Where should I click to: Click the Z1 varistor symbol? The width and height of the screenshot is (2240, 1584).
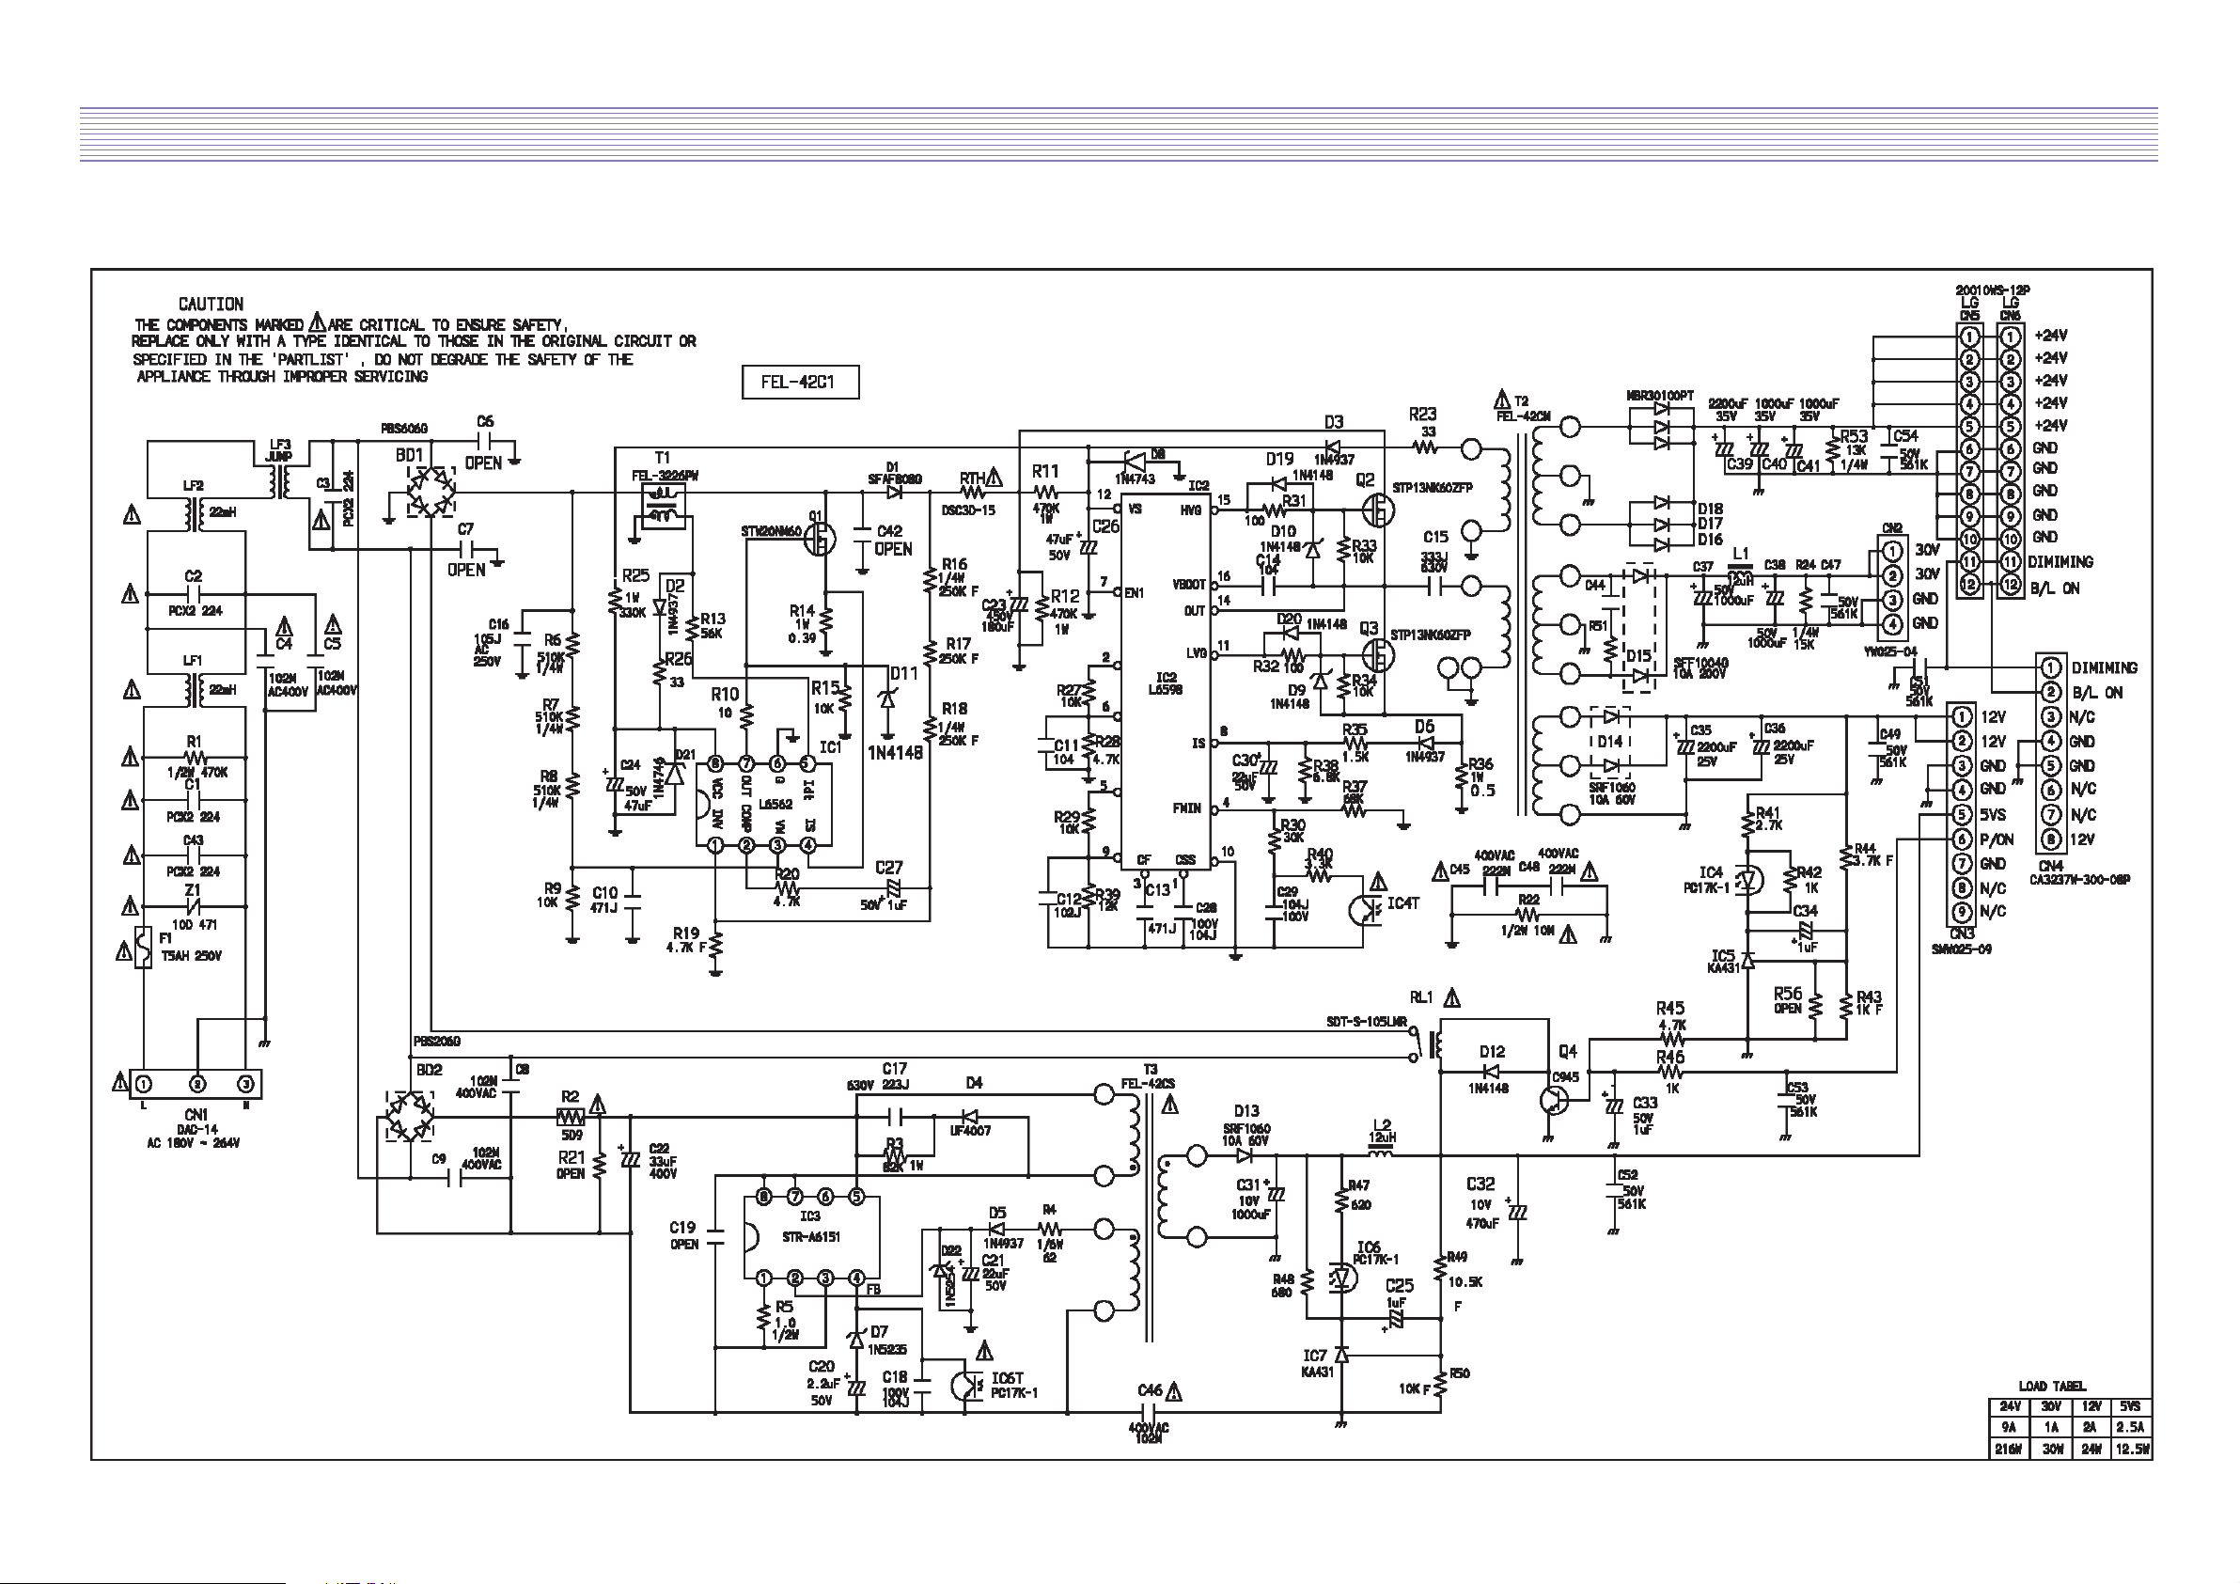point(194,906)
